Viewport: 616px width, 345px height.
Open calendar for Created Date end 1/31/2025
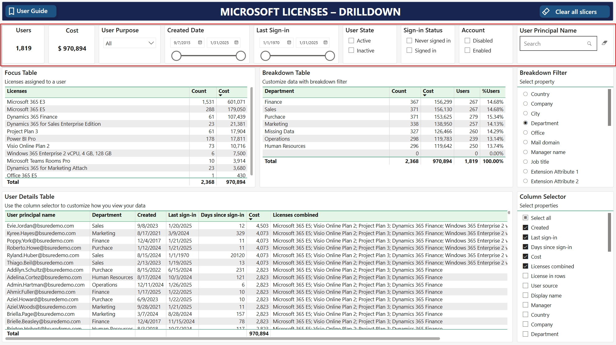(x=236, y=43)
